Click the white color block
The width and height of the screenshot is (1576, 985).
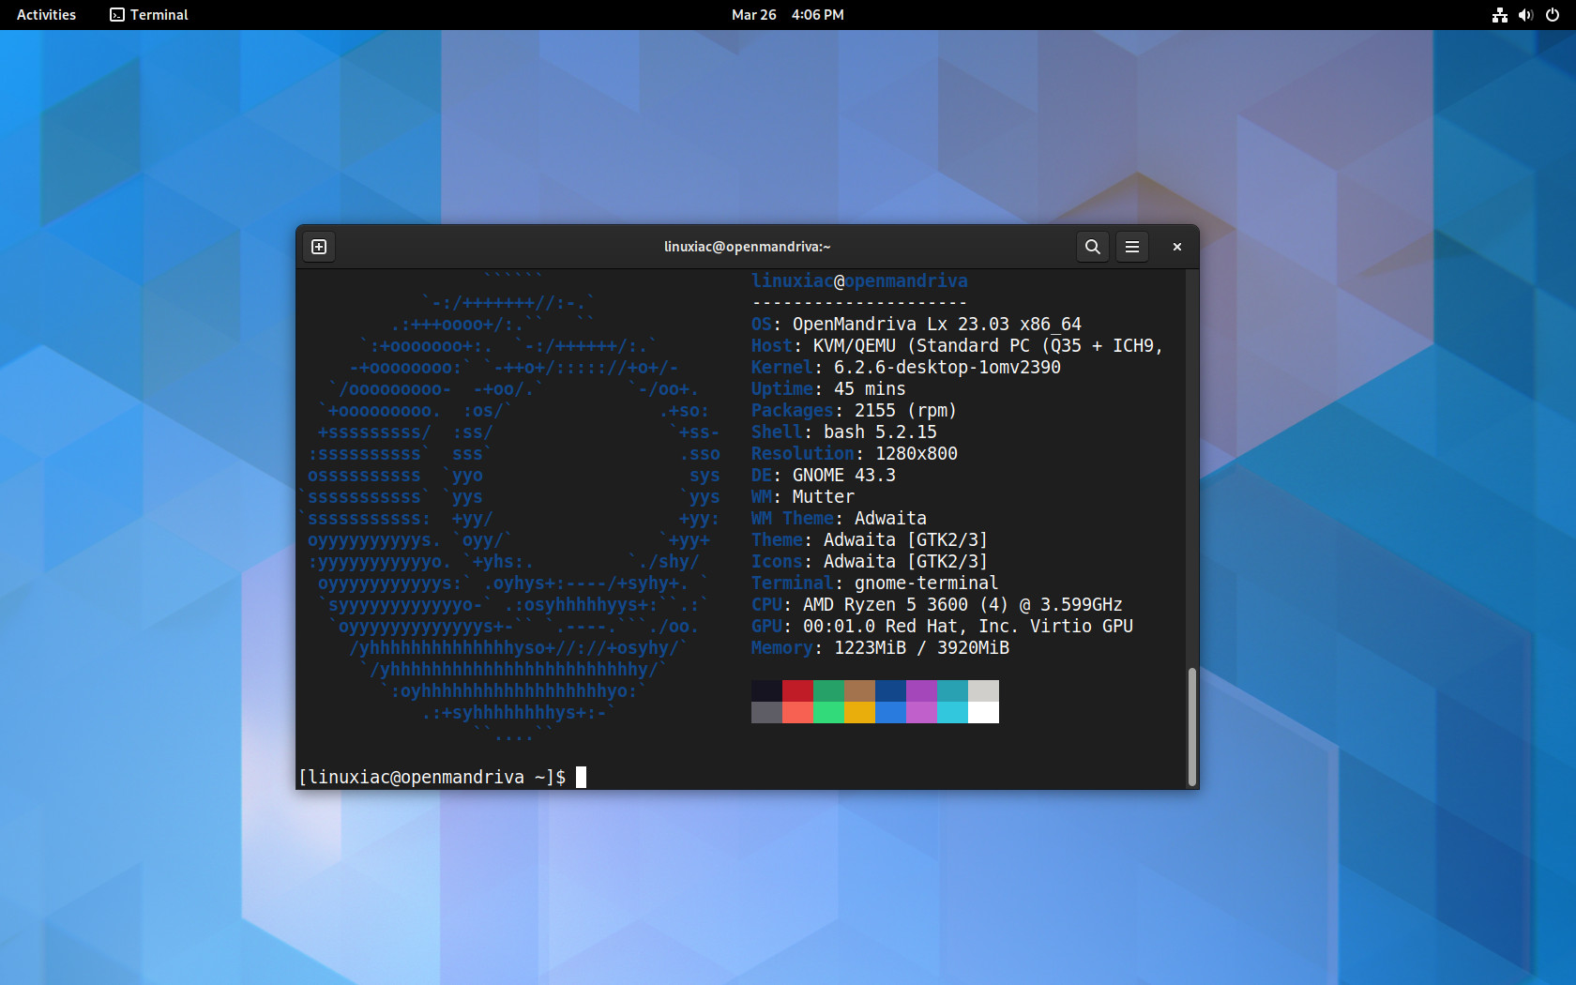coord(983,713)
